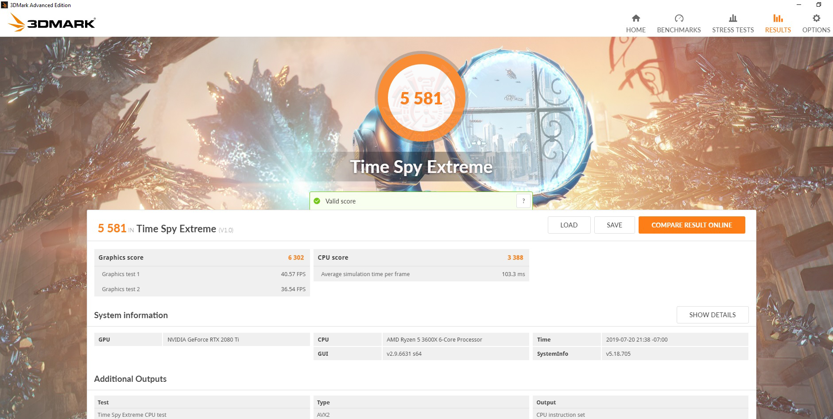Click the Stress Tests chart icon
Screen dimensions: 833x419
coord(733,18)
